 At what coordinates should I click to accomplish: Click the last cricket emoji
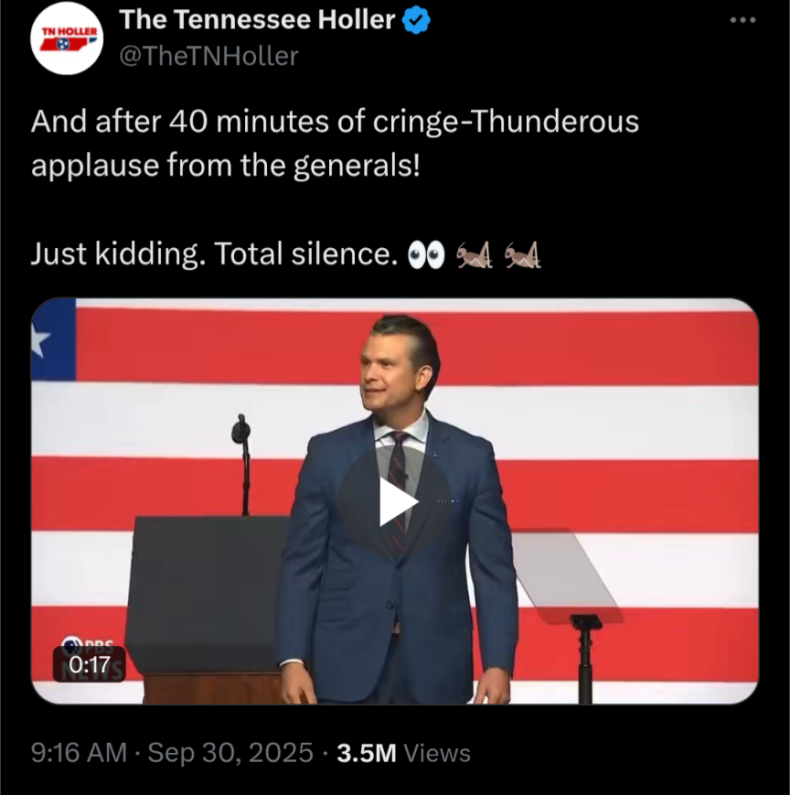pyautogui.click(x=523, y=256)
